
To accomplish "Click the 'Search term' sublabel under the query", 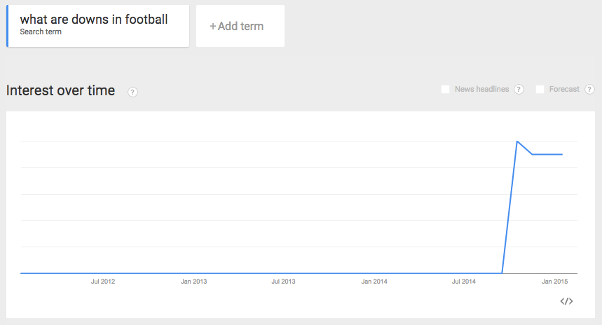I will click(41, 32).
